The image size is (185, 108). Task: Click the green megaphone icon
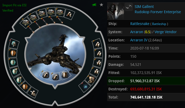(94, 5)
